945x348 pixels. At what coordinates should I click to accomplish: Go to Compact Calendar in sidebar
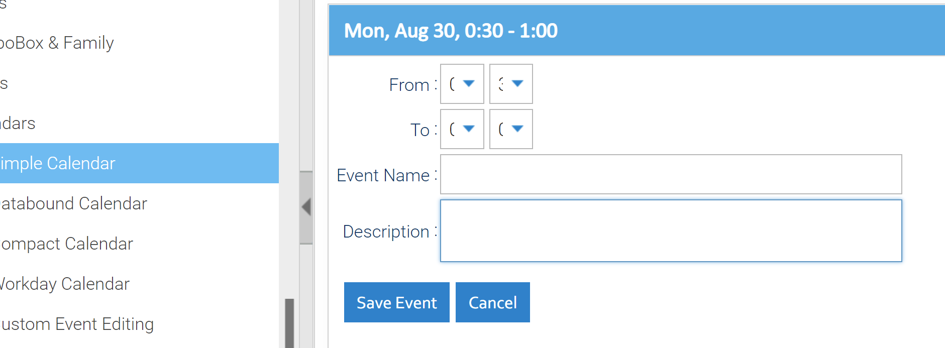coord(67,244)
